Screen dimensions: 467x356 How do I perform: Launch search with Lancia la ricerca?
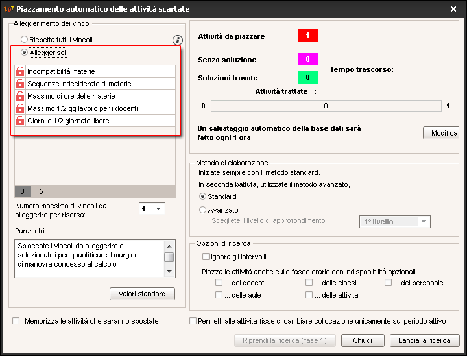tap(424, 340)
